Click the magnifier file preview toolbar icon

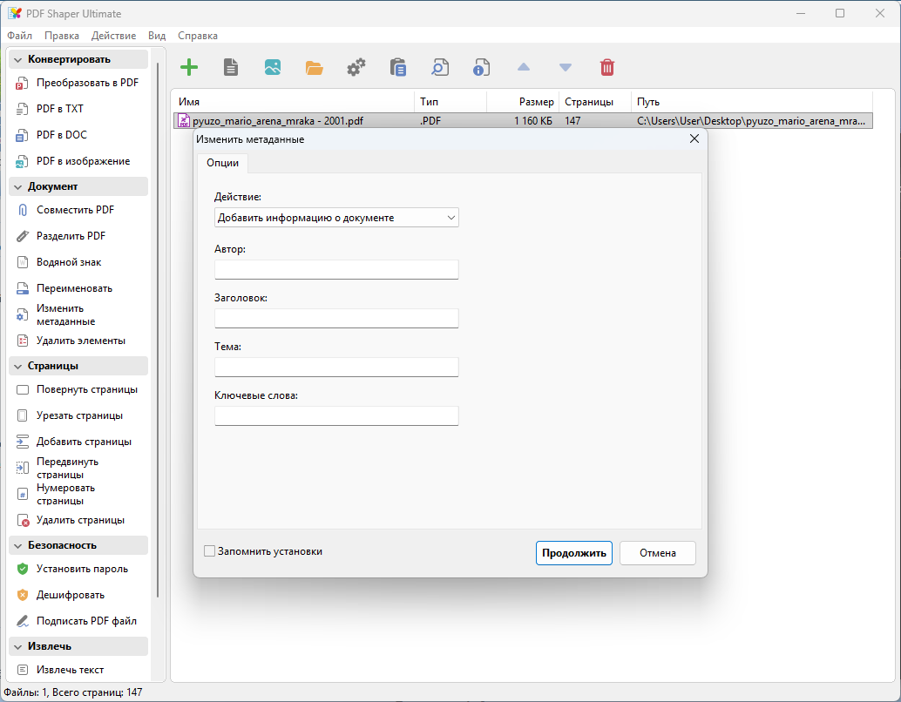(439, 67)
